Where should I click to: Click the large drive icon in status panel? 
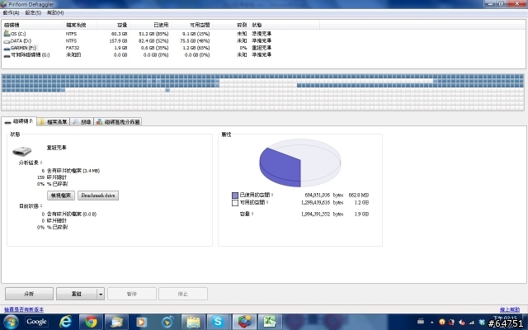pyautogui.click(x=22, y=151)
